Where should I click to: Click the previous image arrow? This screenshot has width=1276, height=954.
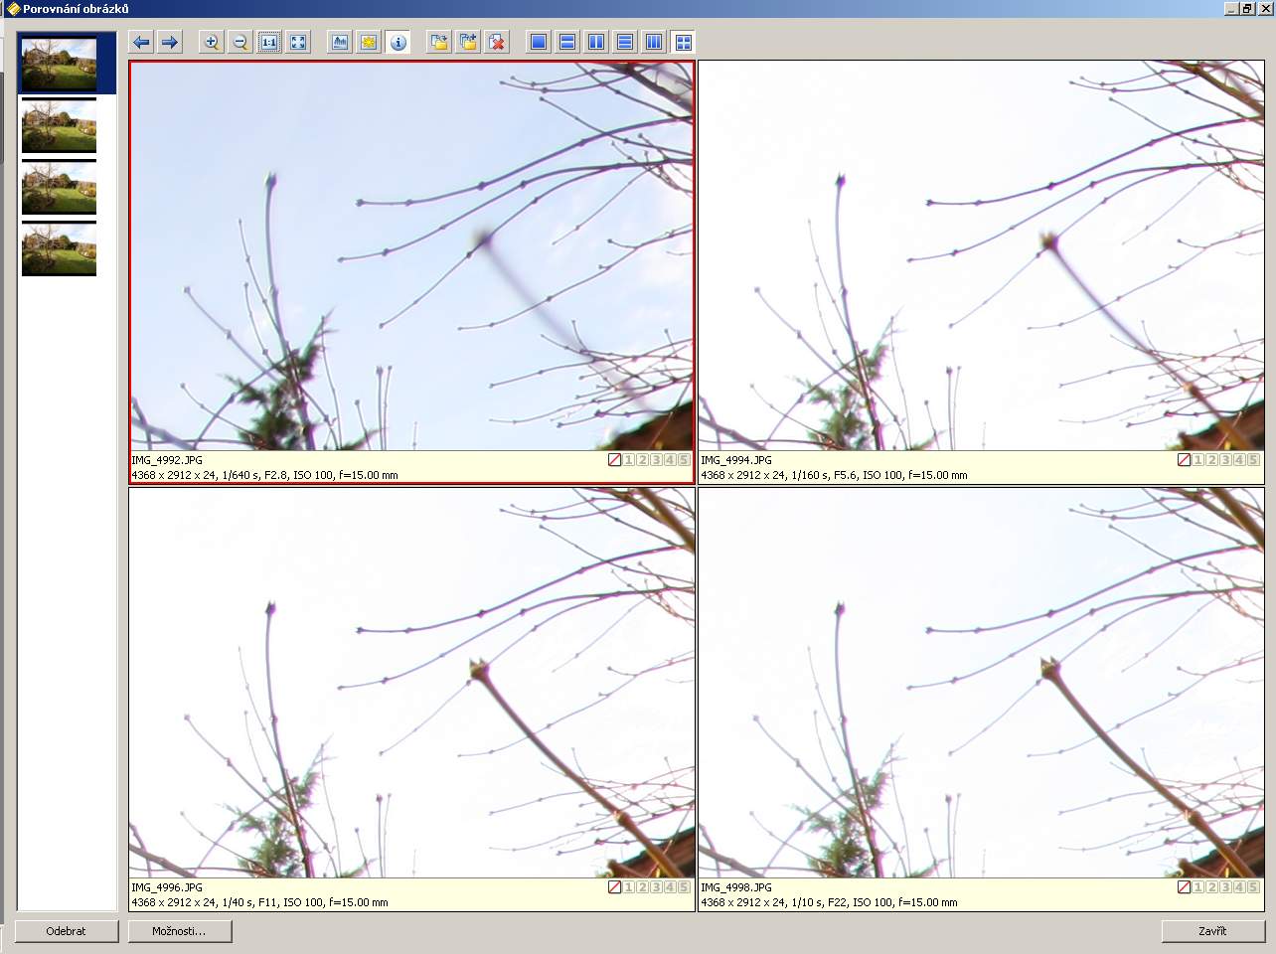(x=141, y=42)
